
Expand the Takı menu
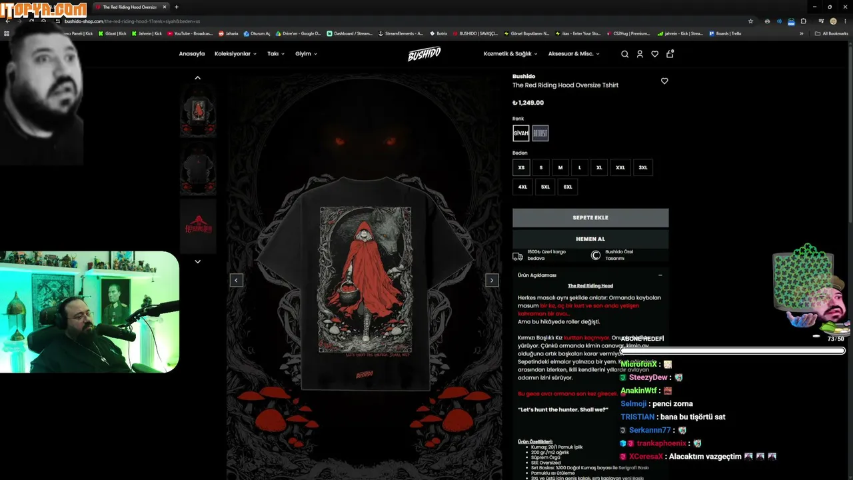coord(276,54)
